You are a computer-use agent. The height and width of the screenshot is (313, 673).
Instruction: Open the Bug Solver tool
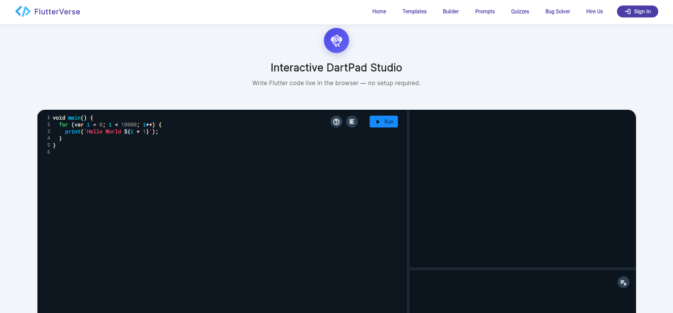[x=557, y=11]
